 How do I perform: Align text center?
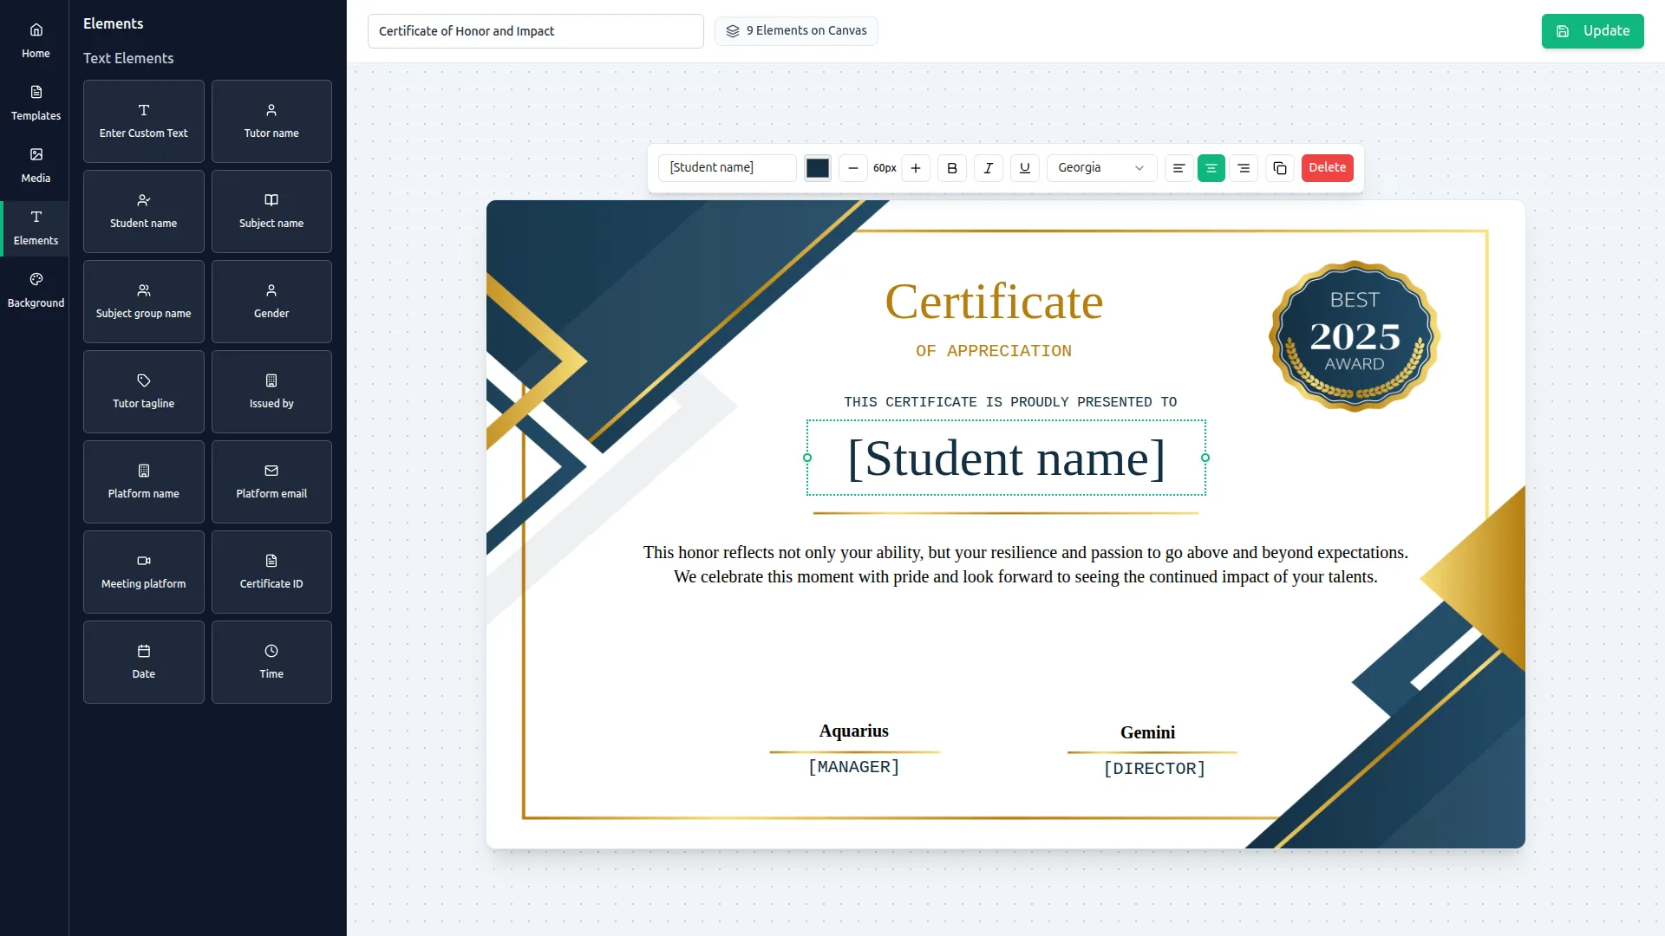click(1211, 168)
